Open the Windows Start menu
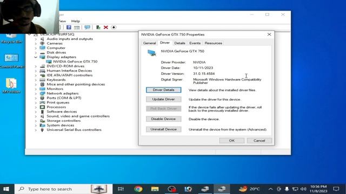 (x=6, y=189)
